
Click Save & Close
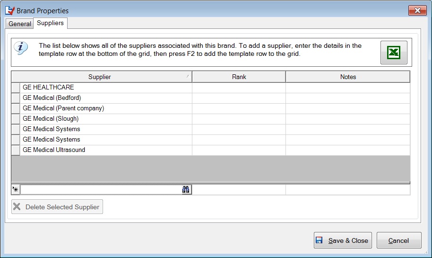[343, 240]
